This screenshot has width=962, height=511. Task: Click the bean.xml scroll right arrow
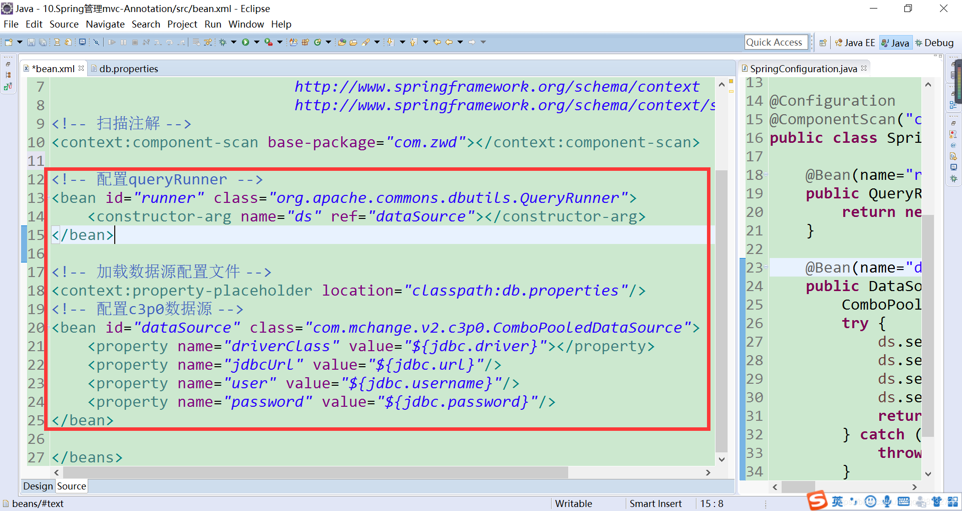click(708, 472)
